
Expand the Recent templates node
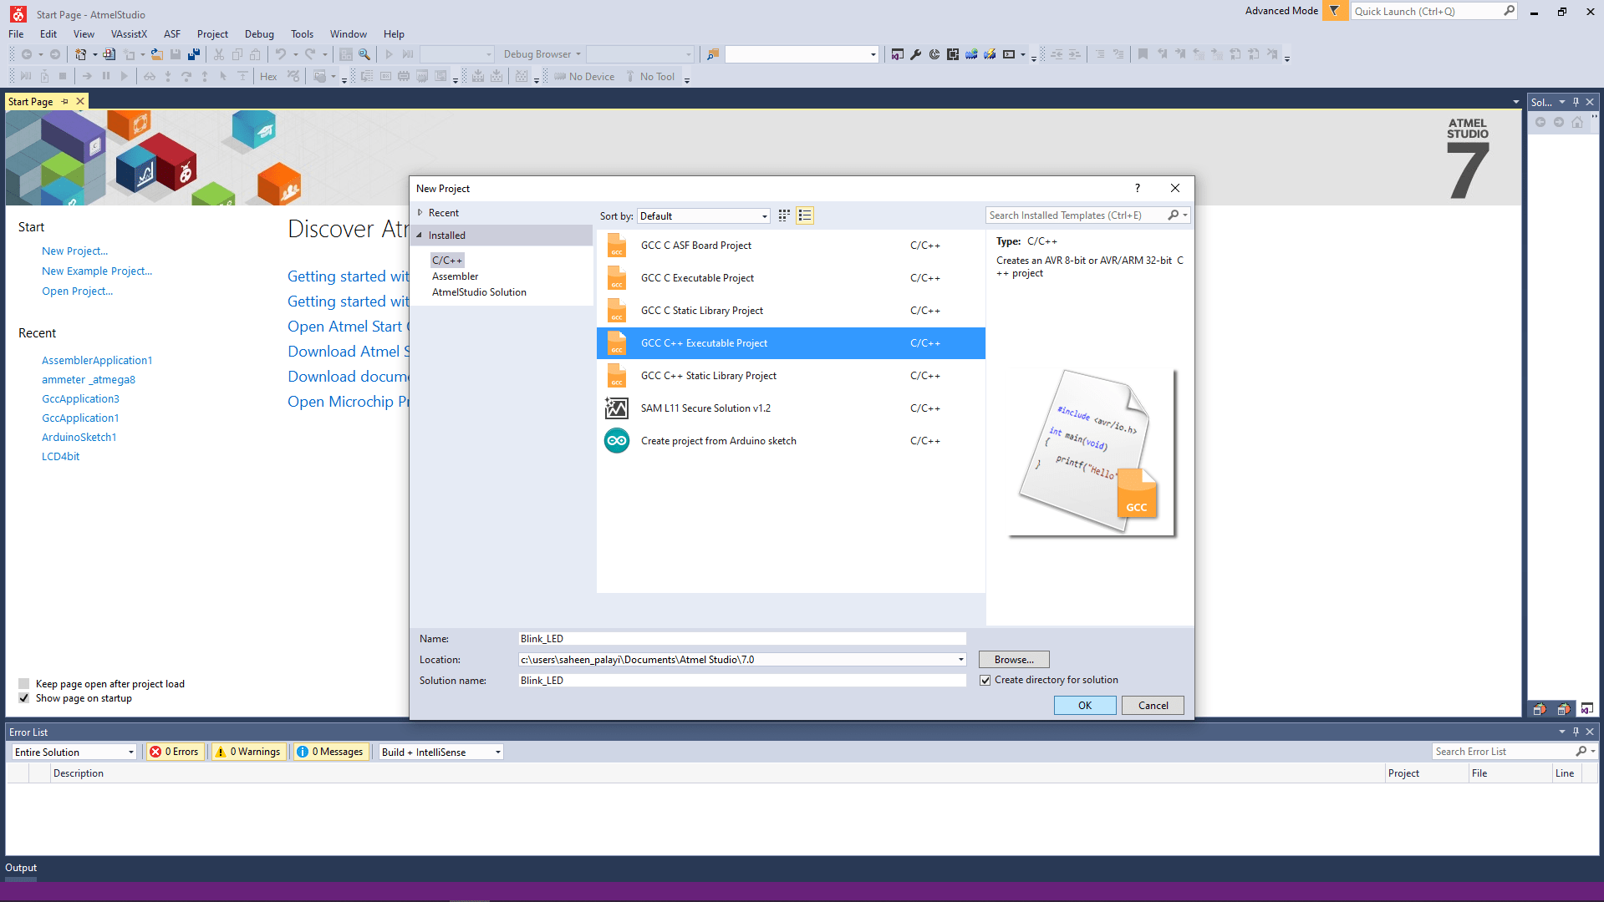[420, 213]
